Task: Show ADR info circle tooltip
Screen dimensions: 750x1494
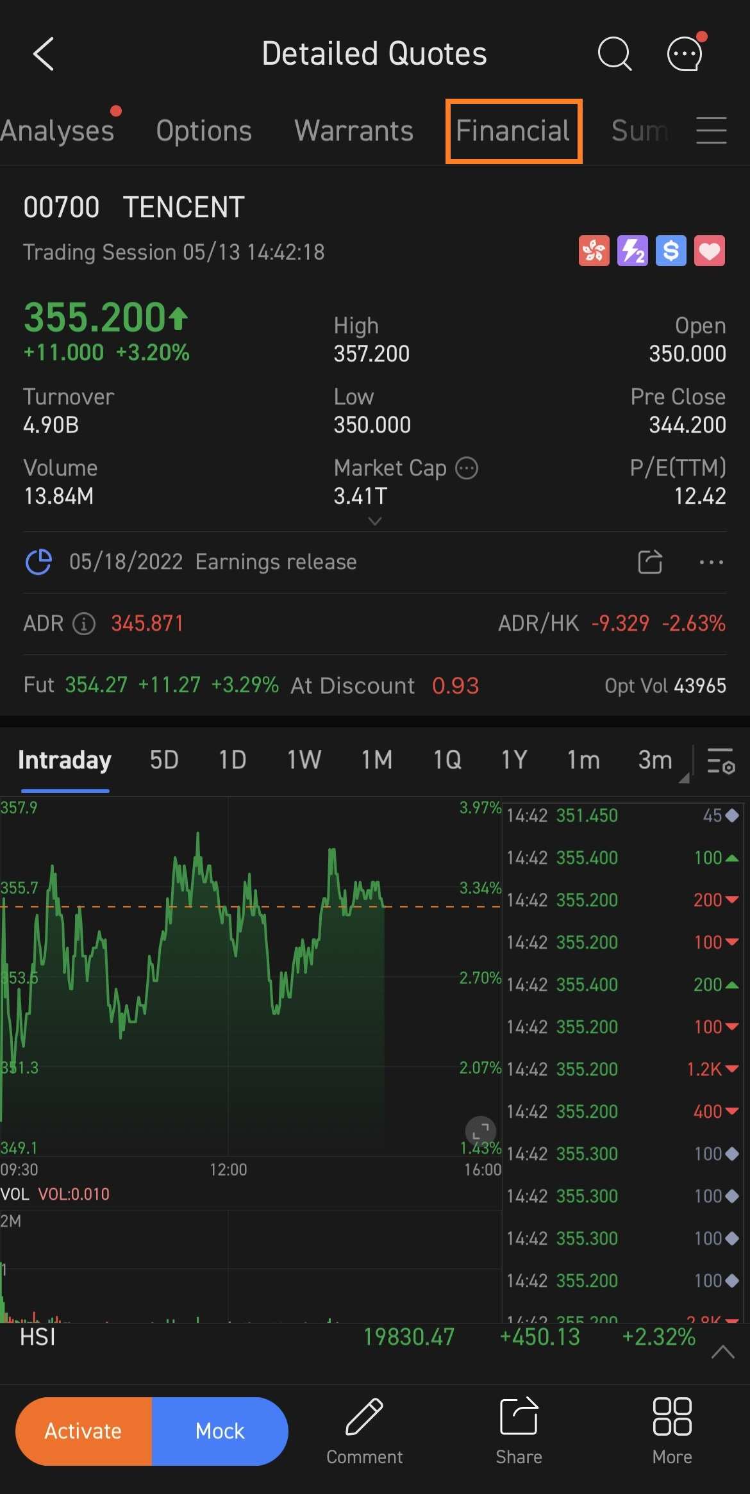Action: 84,624
